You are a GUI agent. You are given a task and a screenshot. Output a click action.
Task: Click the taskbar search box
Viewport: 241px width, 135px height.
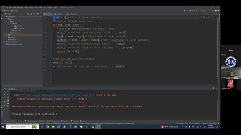click(23, 127)
